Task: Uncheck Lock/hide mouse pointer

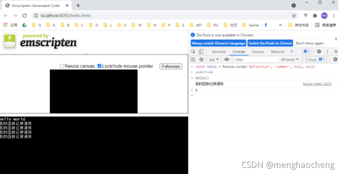Action: point(99,66)
